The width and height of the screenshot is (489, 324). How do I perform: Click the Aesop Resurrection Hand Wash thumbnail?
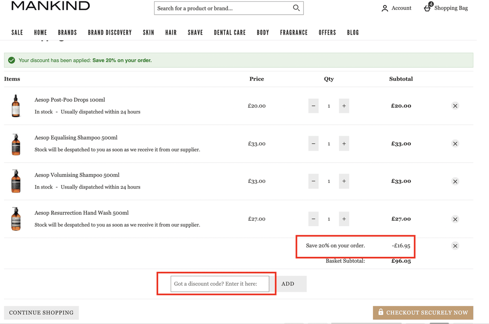tap(16, 219)
